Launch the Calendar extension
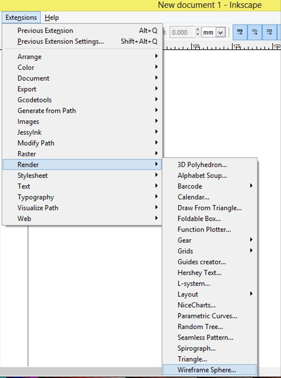281x378 pixels. (x=210, y=197)
